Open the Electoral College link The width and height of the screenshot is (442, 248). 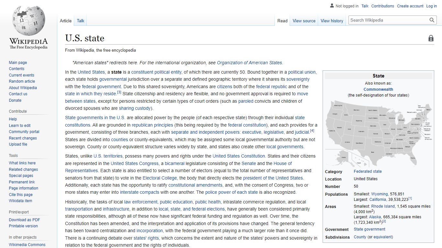click(160, 178)
